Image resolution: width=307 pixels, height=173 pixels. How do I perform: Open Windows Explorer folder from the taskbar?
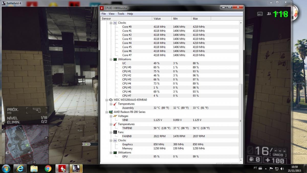point(34,168)
